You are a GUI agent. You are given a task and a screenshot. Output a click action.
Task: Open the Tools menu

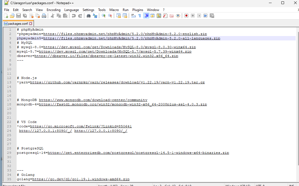pyautogui.click(x=102, y=10)
